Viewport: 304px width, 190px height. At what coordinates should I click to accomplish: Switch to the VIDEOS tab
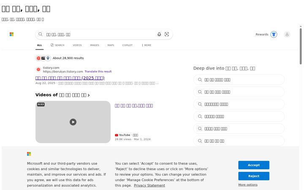pyautogui.click(x=77, y=45)
